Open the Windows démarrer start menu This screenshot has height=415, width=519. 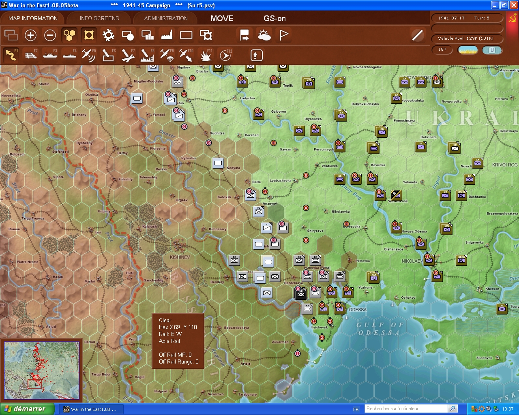27,409
